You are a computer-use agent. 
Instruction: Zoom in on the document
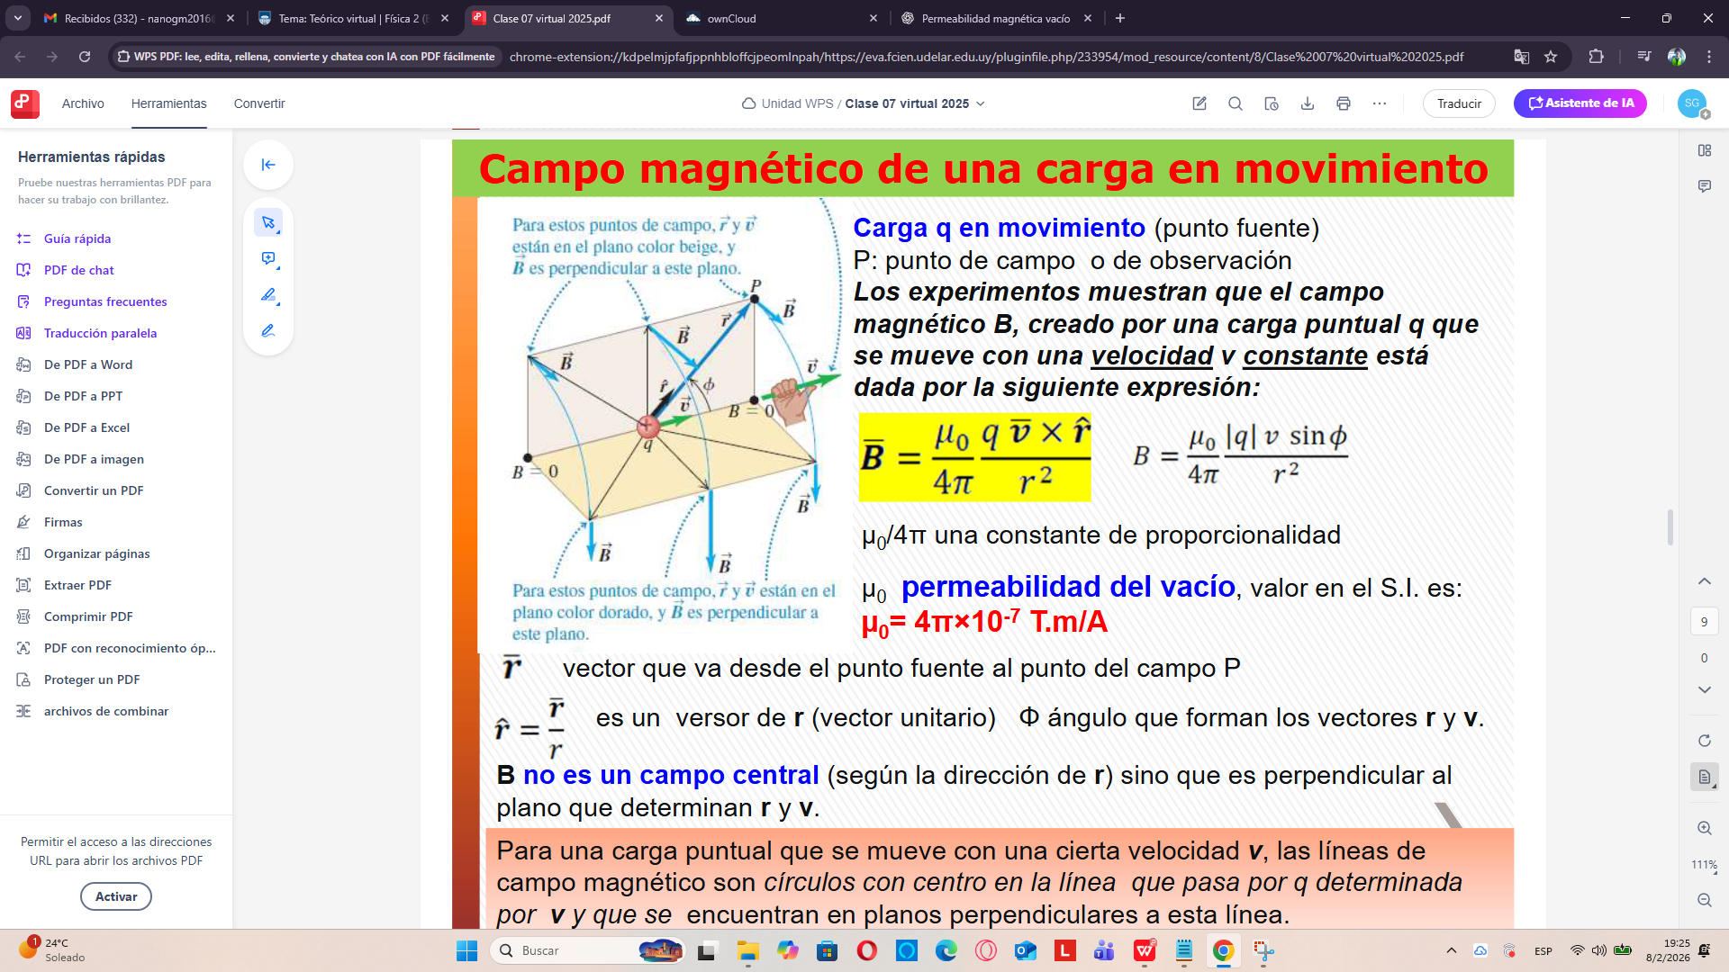[1705, 829]
